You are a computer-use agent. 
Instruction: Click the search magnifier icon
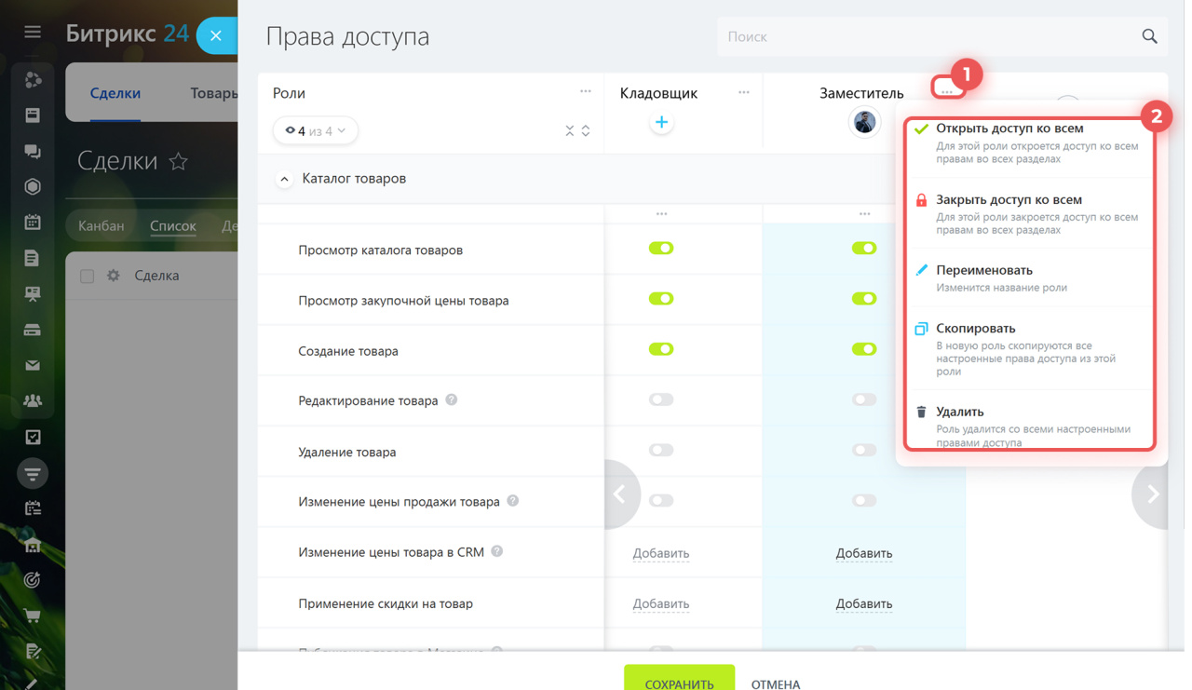click(x=1149, y=36)
